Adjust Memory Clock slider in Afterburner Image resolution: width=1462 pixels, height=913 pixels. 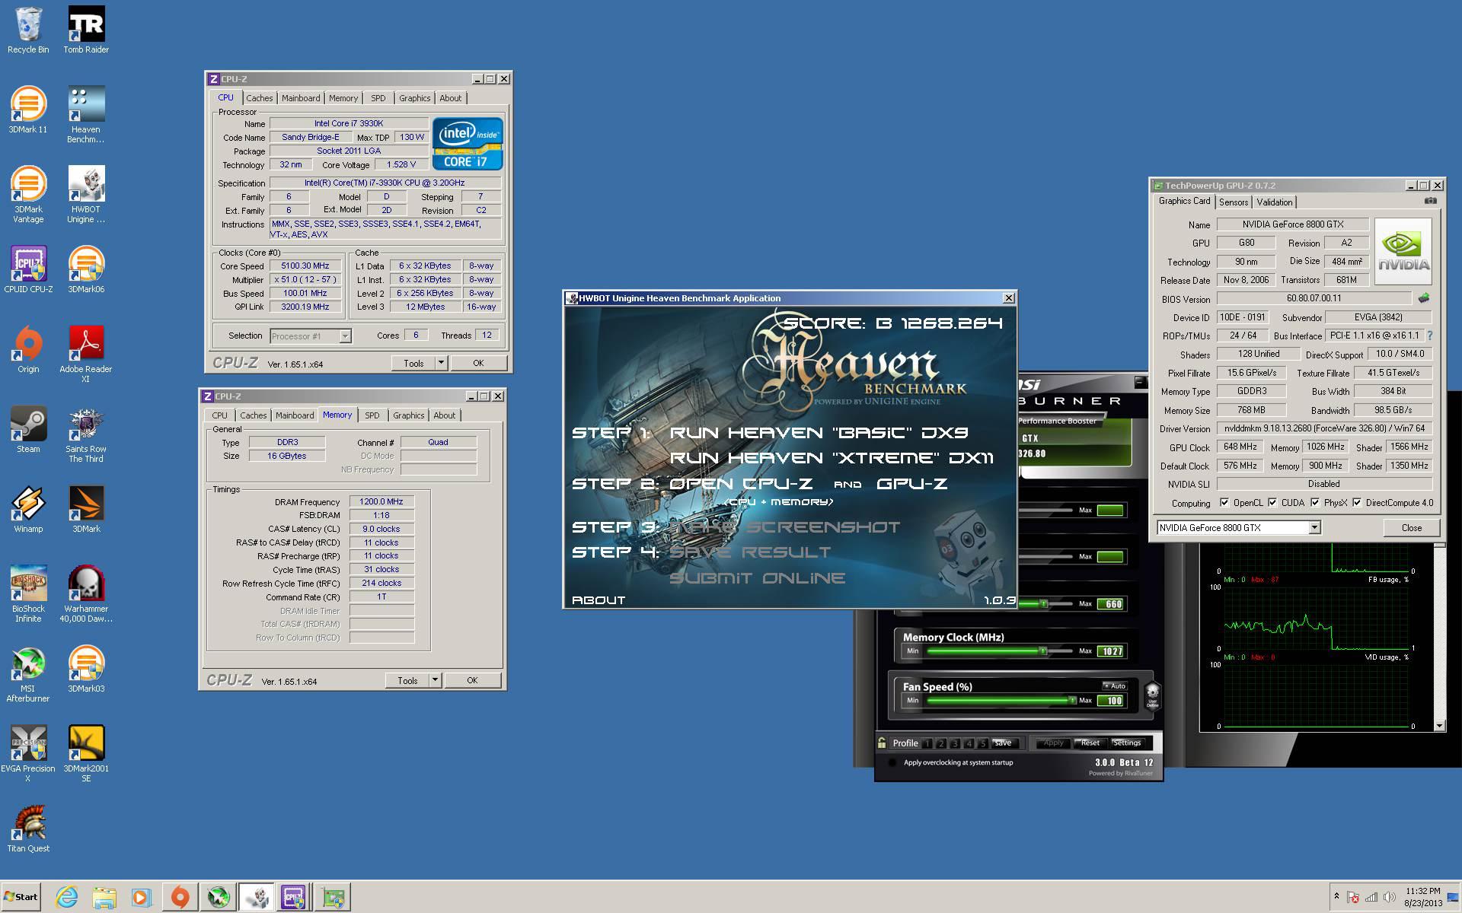click(x=1043, y=651)
